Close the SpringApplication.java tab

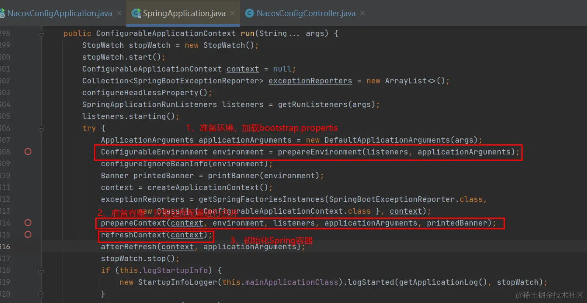(x=233, y=13)
